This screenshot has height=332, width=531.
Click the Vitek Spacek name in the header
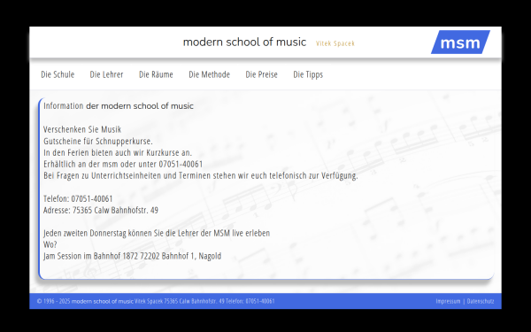(335, 43)
